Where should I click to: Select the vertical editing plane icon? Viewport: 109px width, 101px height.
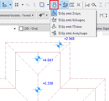[x=35, y=5]
